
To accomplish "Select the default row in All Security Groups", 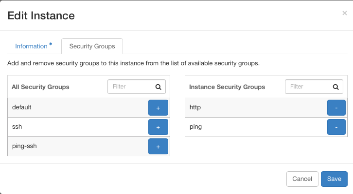I will pyautogui.click(x=88, y=108).
